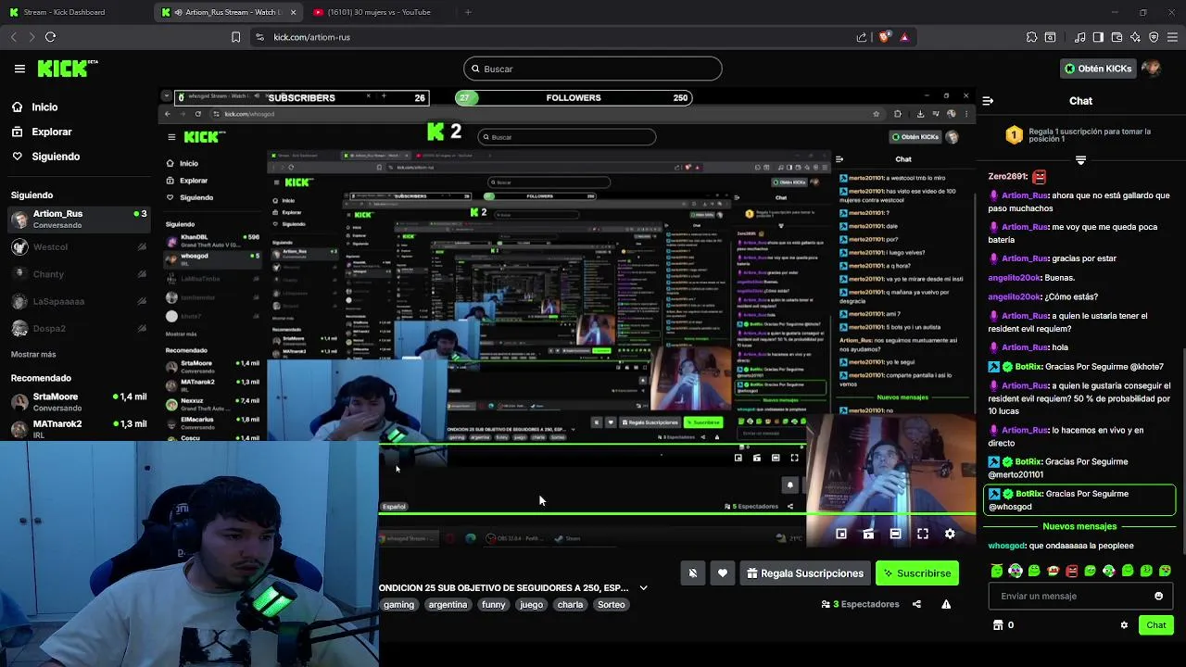Viewport: 1186px width, 667px height.
Task: Open the Brave Rewards triangle icon
Action: point(904,37)
